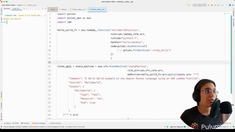Click the blue settings icon in the top toolbar
Screen dimensions: 235x132
(230, 5)
